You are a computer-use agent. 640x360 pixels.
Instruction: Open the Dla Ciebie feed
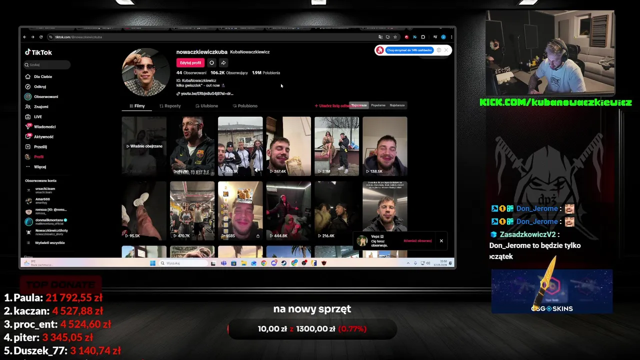(x=39, y=76)
